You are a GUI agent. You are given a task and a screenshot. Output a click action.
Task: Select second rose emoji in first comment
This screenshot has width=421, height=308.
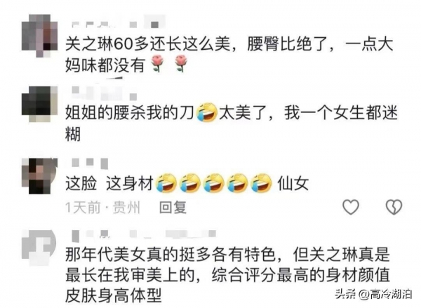pyautogui.click(x=181, y=63)
